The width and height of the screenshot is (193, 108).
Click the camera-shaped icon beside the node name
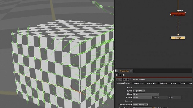[x=124, y=79]
